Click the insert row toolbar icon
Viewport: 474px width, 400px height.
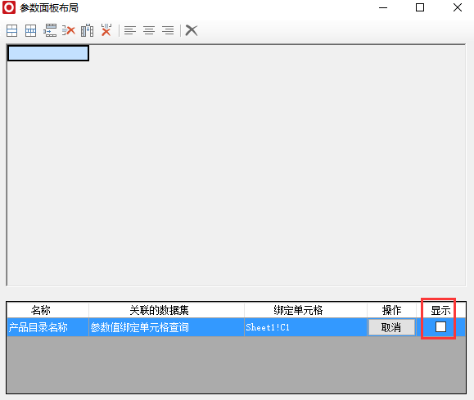[11, 30]
